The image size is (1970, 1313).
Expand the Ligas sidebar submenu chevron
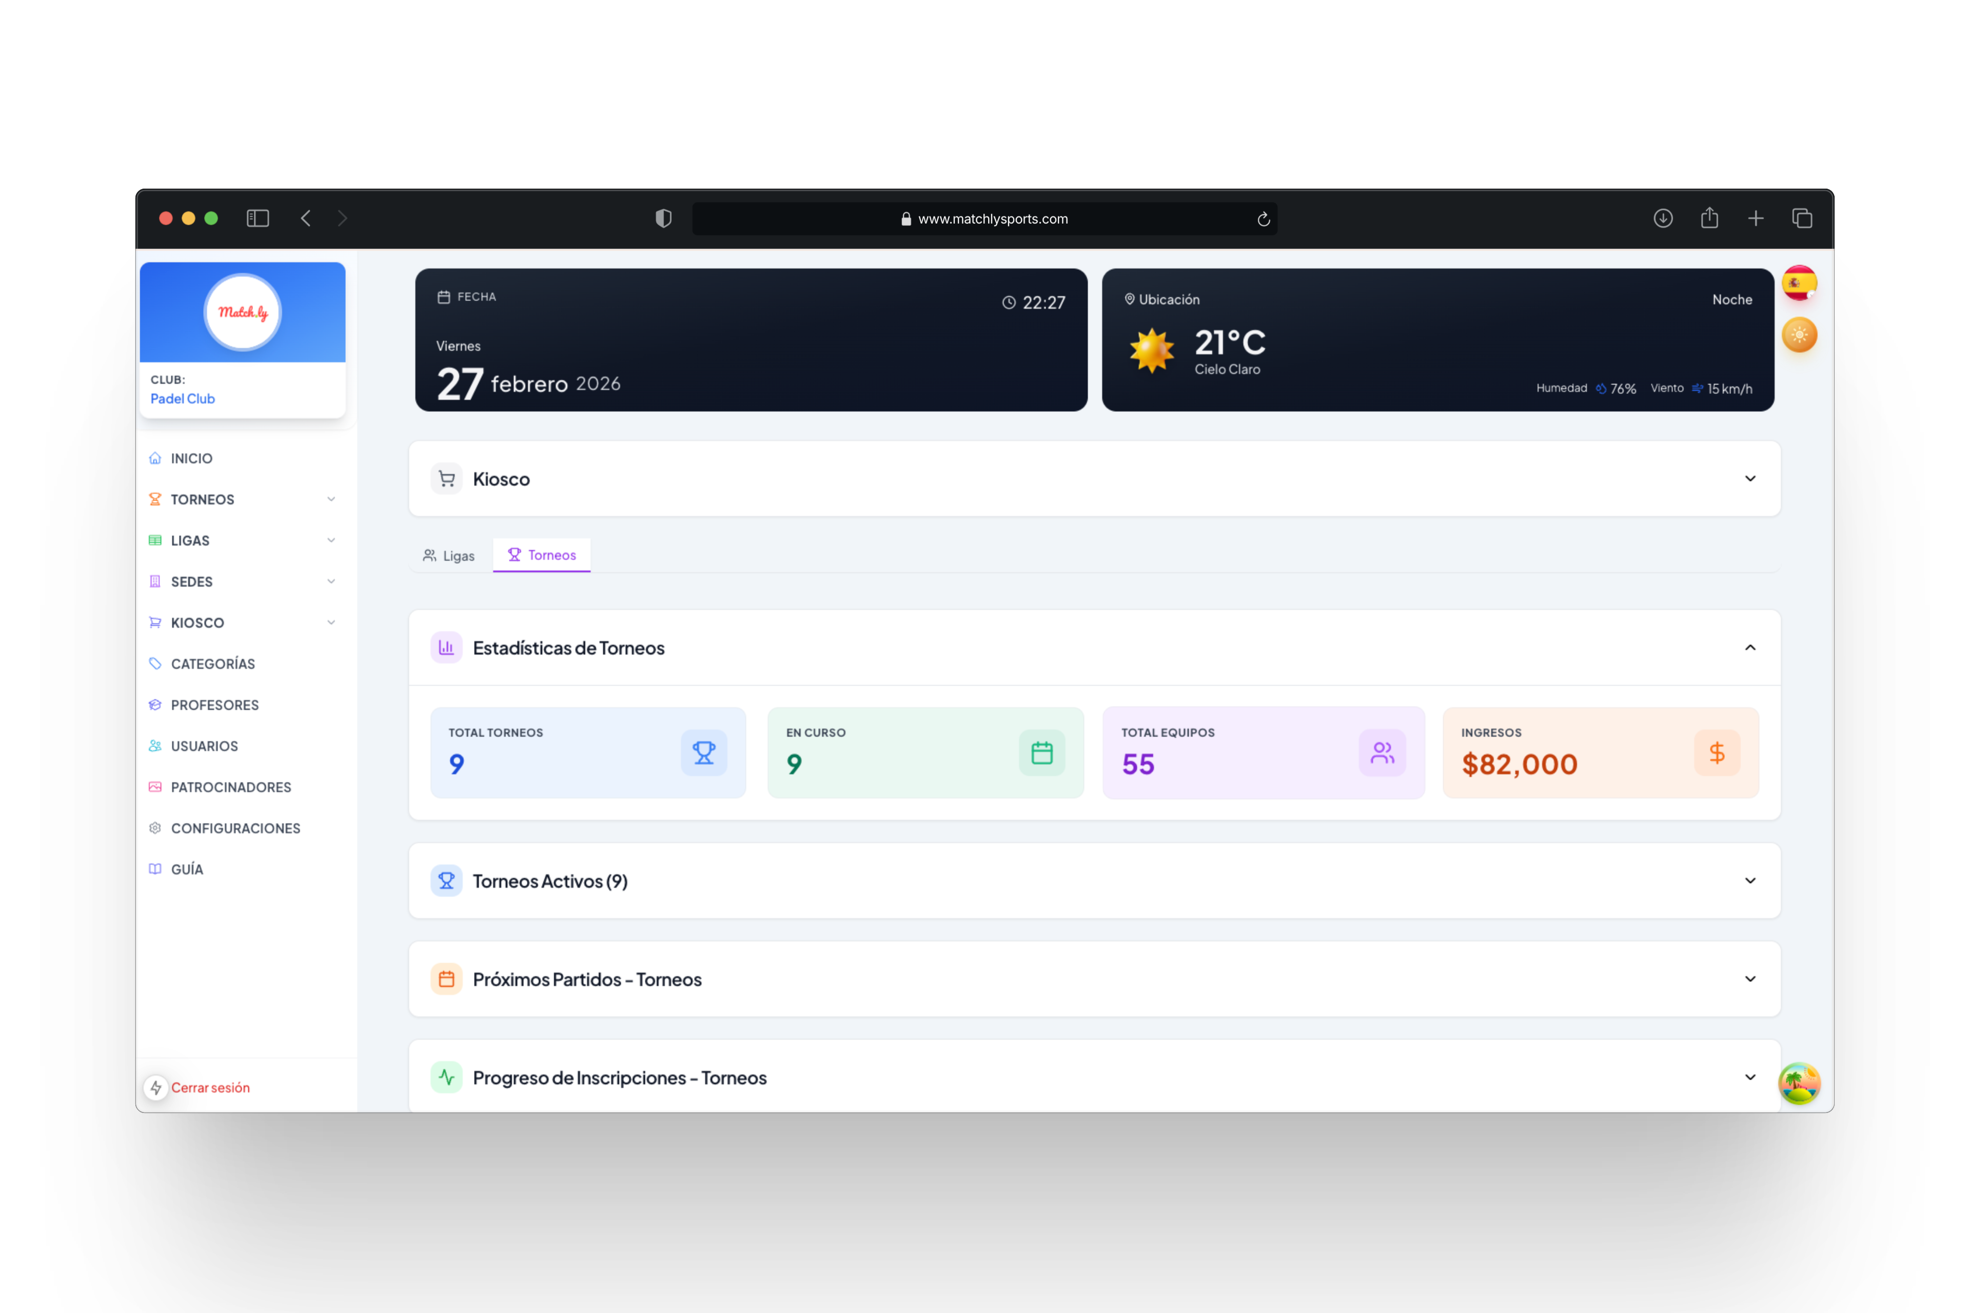click(x=332, y=540)
